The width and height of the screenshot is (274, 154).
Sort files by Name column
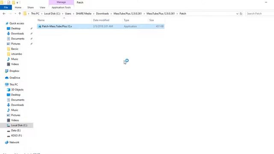(x=41, y=20)
